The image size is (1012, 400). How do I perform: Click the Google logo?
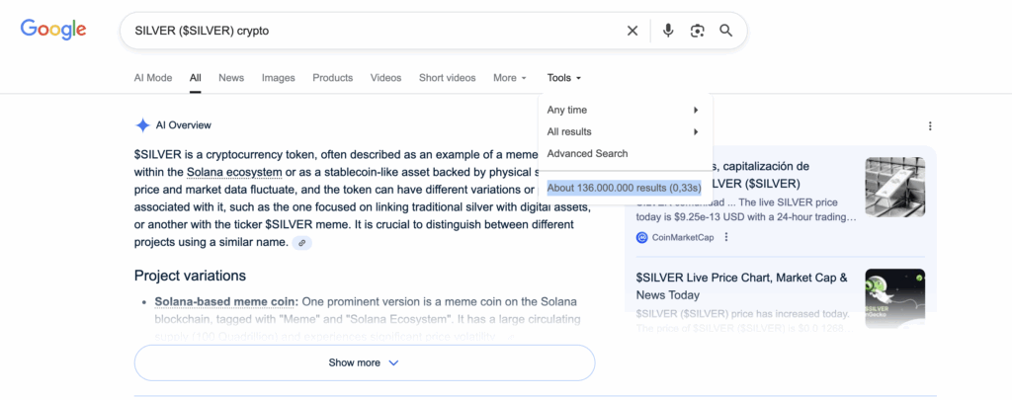(54, 30)
